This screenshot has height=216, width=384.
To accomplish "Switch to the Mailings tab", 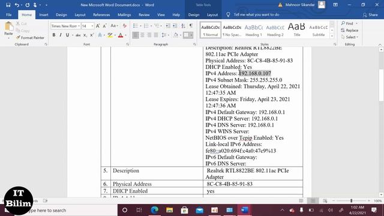I will [x=124, y=14].
